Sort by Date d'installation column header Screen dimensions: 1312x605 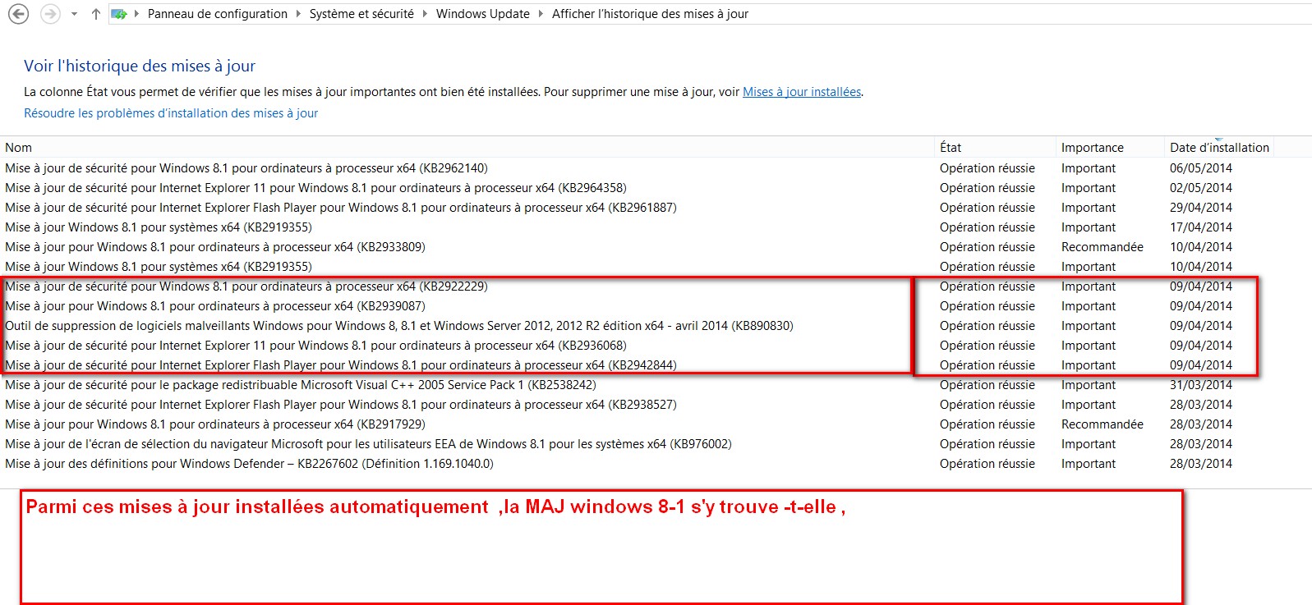[1219, 148]
